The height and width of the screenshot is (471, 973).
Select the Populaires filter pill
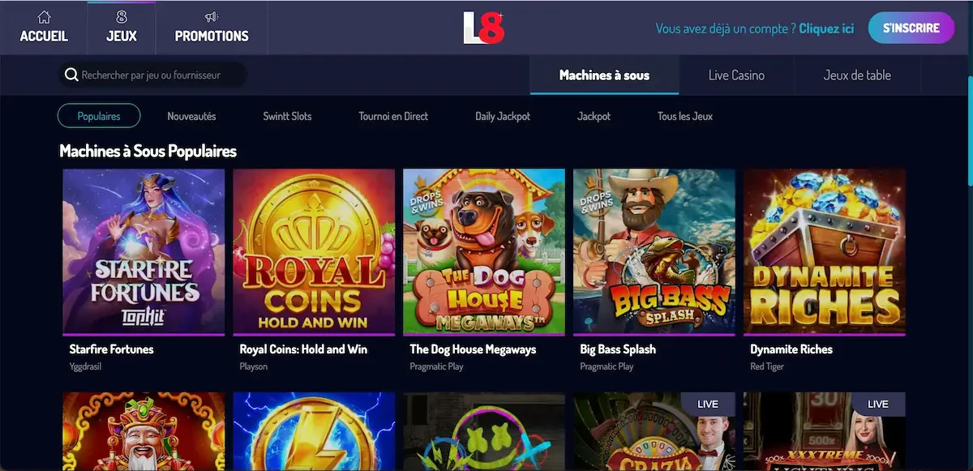click(x=99, y=116)
